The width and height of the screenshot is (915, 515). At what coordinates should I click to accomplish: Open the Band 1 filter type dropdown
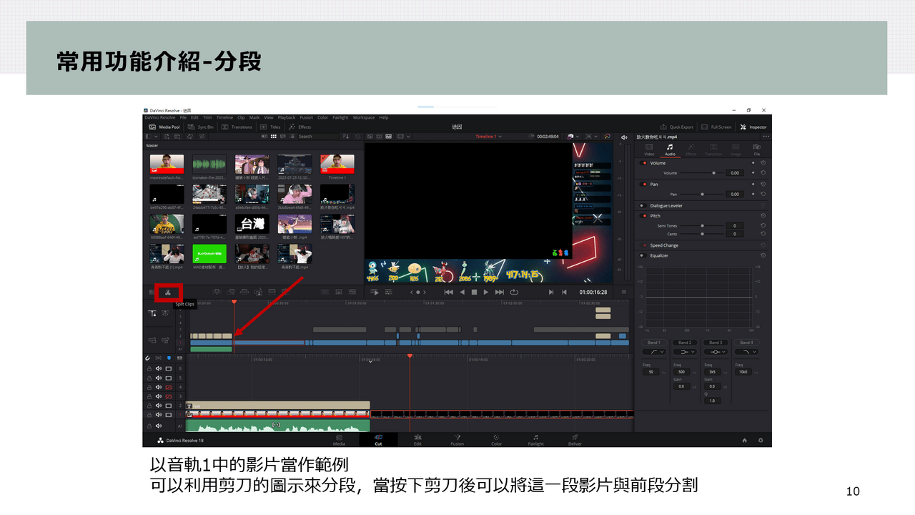click(x=653, y=352)
